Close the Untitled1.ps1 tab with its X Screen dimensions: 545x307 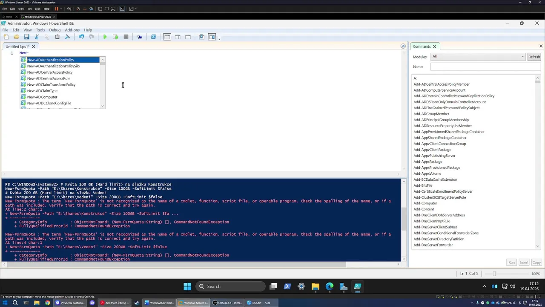[x=33, y=46]
